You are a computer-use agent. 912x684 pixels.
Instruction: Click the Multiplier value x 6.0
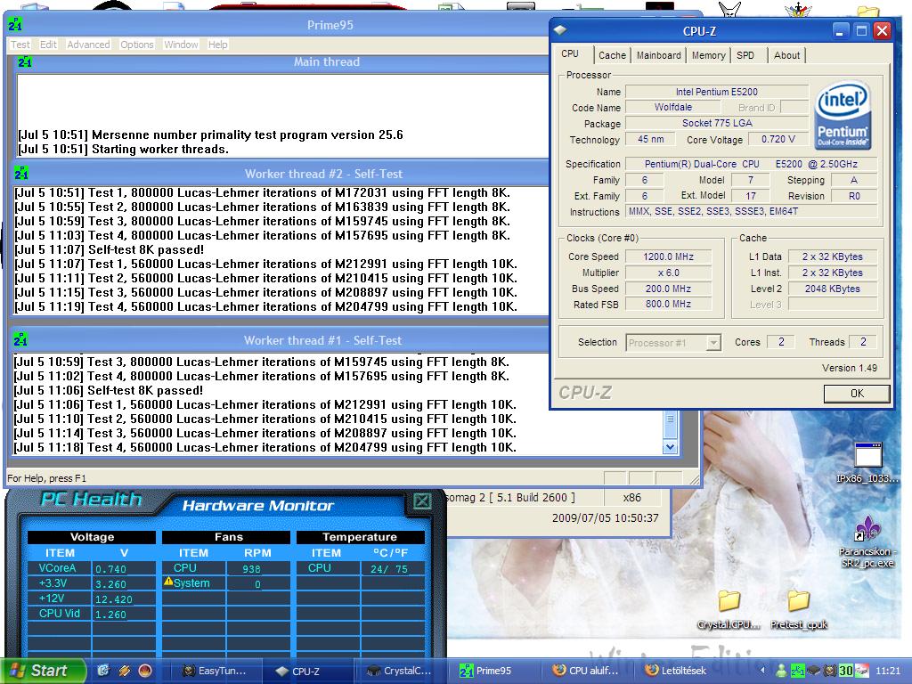[668, 273]
